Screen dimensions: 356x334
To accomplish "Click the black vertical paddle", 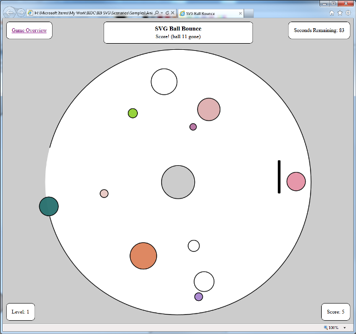I will pyautogui.click(x=279, y=177).
